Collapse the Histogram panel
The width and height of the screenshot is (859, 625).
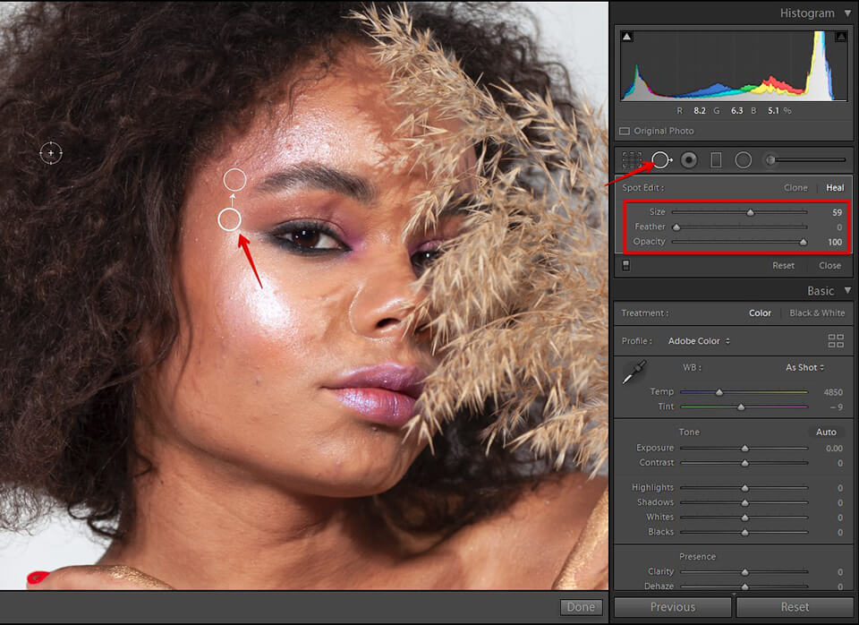(x=846, y=13)
